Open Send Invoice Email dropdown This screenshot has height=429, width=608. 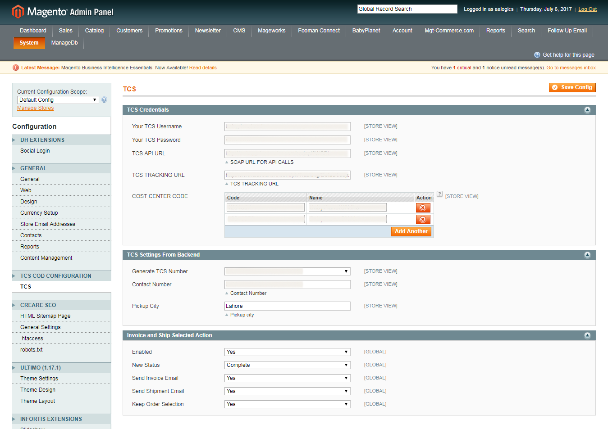[x=288, y=378]
